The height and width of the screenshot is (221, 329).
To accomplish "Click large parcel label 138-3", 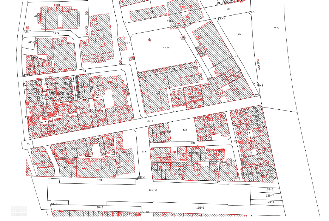I will (x=153, y=190).
